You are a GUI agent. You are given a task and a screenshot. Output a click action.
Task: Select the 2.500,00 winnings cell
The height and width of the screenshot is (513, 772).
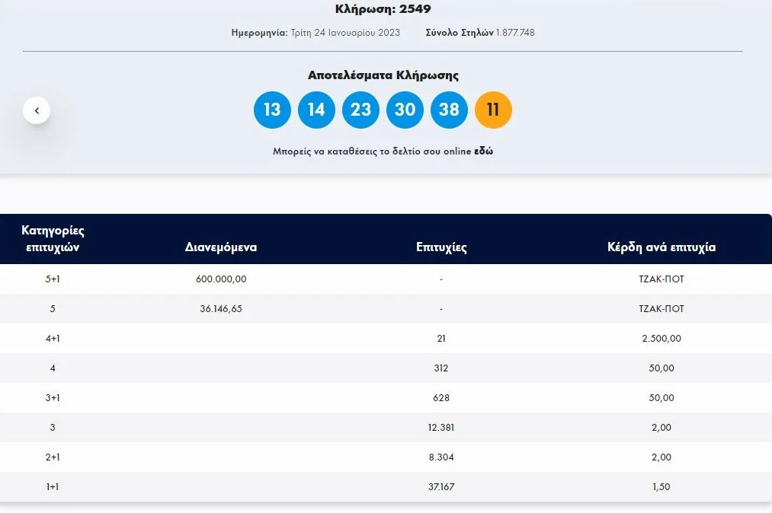(661, 339)
